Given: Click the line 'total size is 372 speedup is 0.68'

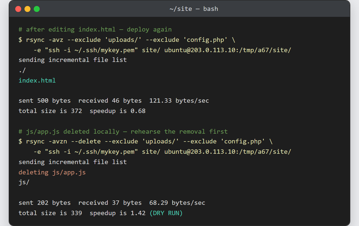Looking at the screenshot, I should click(x=82, y=111).
